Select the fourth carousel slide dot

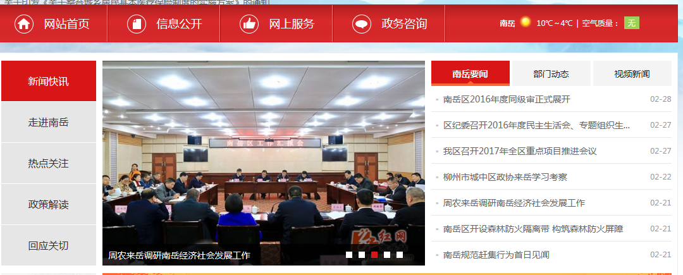point(387,255)
